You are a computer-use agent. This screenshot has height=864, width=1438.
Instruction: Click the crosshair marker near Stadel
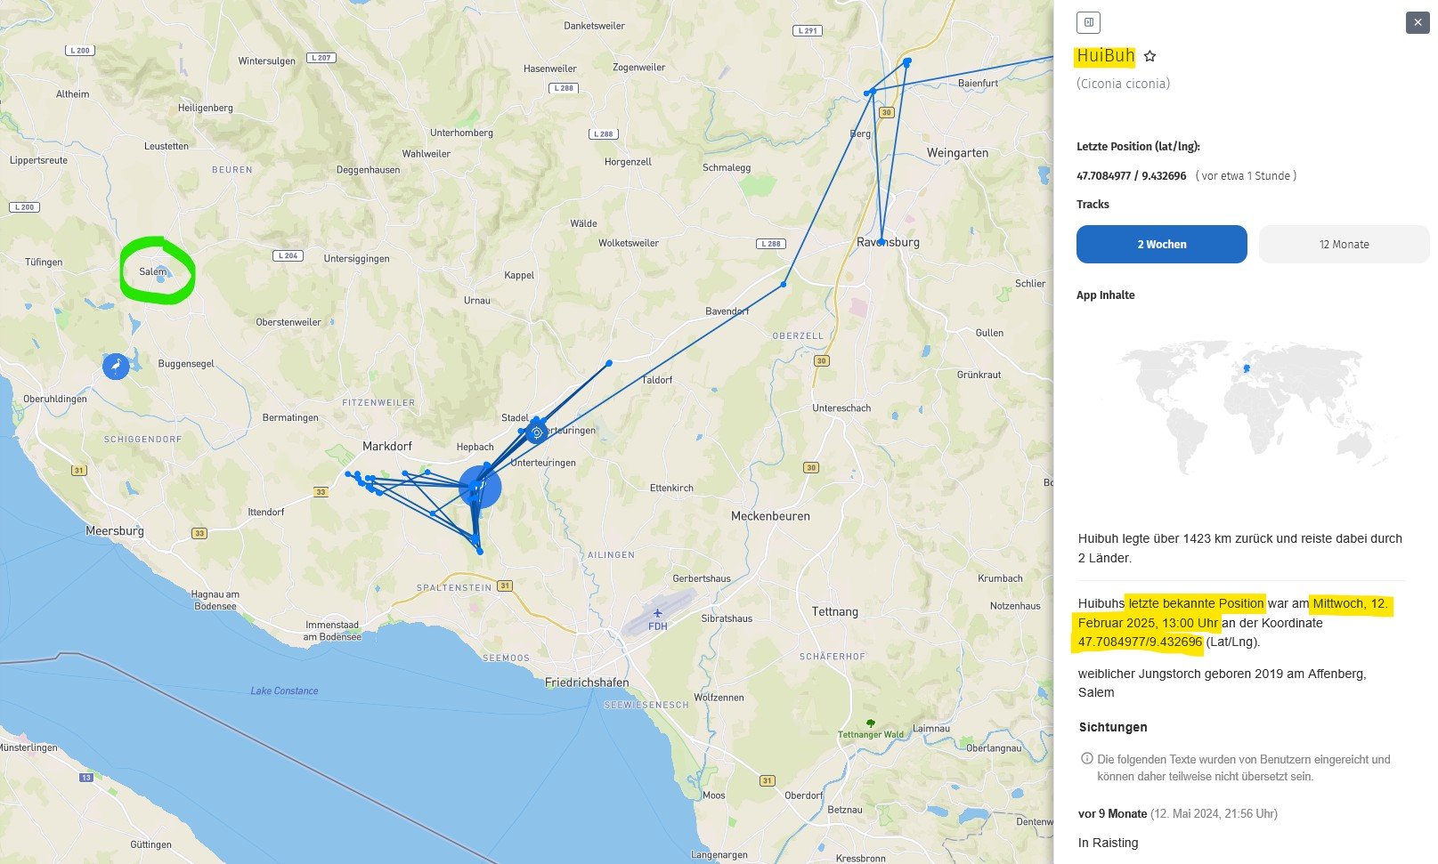pyautogui.click(x=536, y=433)
